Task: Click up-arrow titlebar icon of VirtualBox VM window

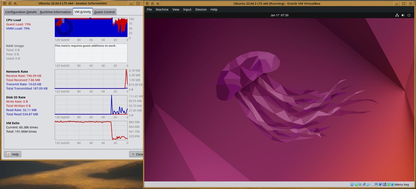Action: (x=158, y=3)
